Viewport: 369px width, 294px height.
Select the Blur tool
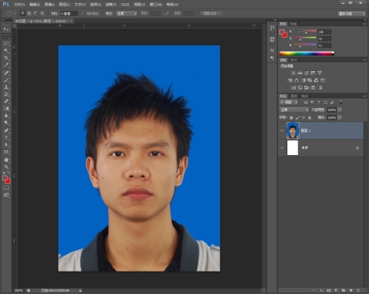pos(6,116)
